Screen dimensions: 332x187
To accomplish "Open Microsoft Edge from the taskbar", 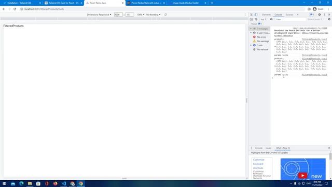I will pos(21,183).
